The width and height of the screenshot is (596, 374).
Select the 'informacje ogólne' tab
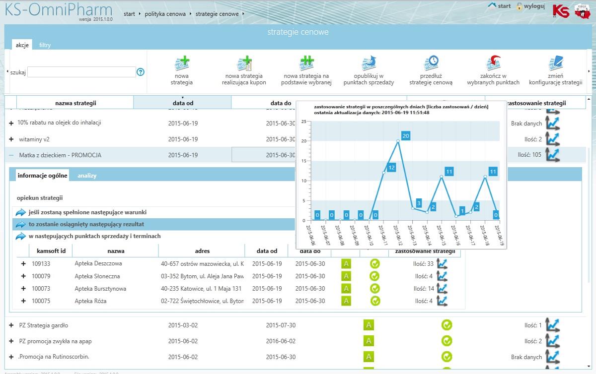pyautogui.click(x=42, y=176)
